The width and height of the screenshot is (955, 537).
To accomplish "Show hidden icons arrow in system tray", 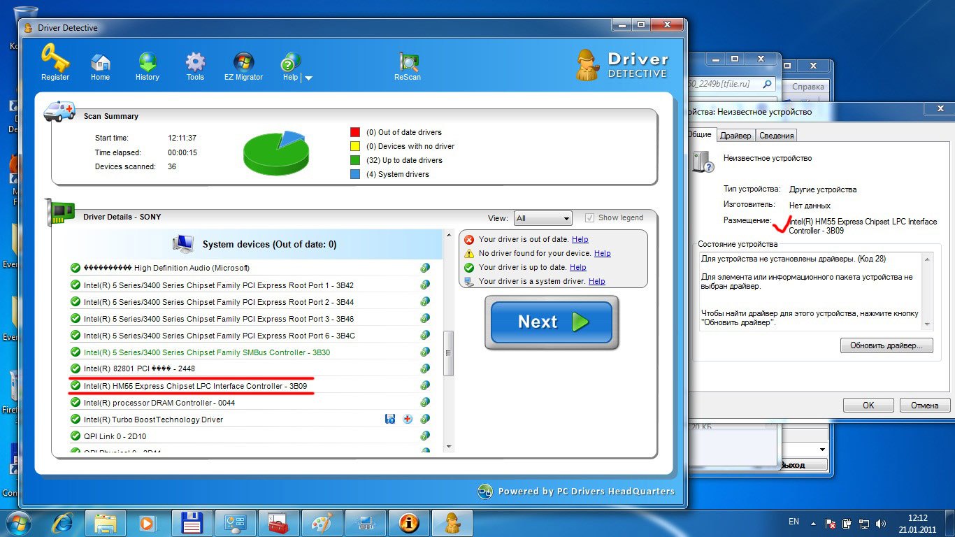I will [x=813, y=522].
